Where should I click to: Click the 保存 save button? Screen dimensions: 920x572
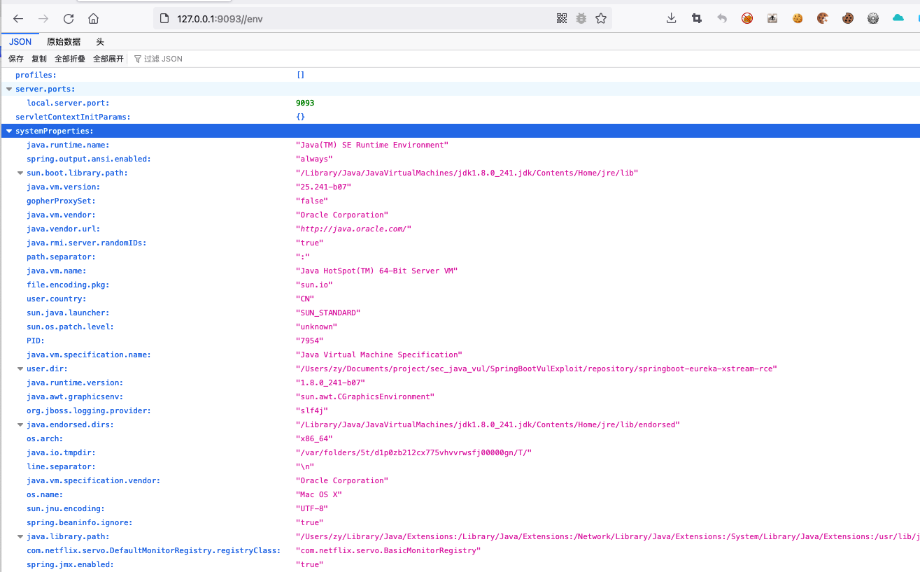coord(16,59)
